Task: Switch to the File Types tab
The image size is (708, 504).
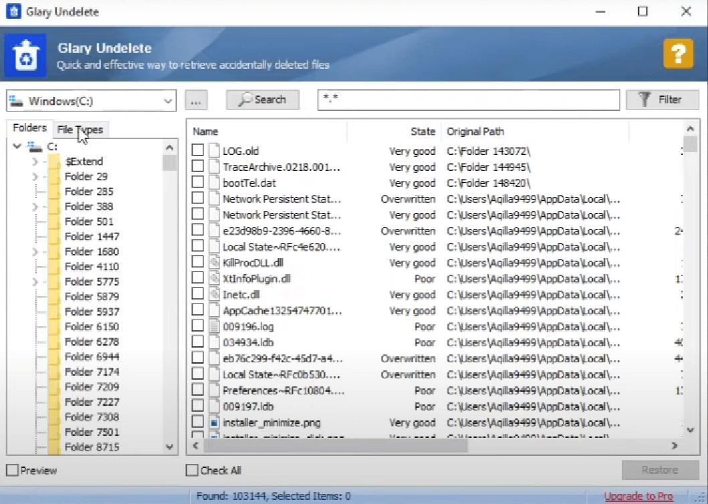Action: coord(80,130)
